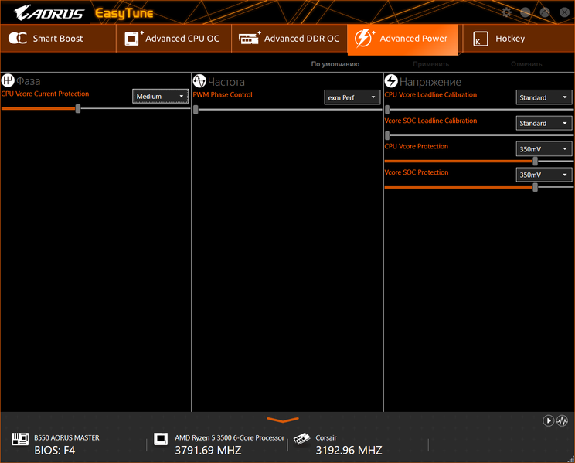Viewport: 575px width, 463px height.
Task: Click the Hotkey keyboard icon
Action: [x=481, y=39]
